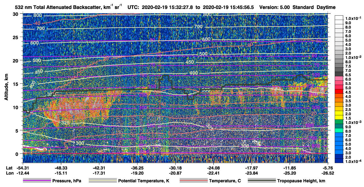This screenshot has width=364, height=187.
Task: Click longitude value -25.20
Action: pyautogui.click(x=290, y=173)
